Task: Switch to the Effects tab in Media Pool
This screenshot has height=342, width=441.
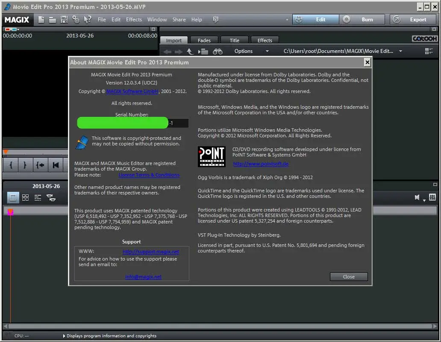Action: pyautogui.click(x=265, y=41)
